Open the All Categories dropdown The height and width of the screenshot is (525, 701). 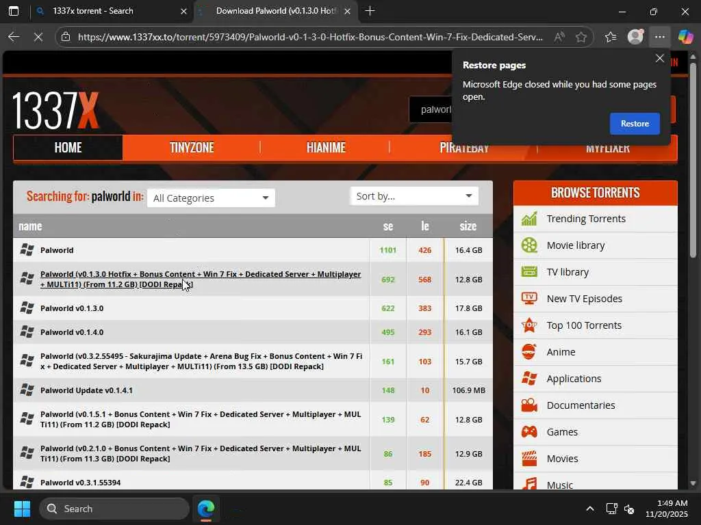pyautogui.click(x=211, y=198)
